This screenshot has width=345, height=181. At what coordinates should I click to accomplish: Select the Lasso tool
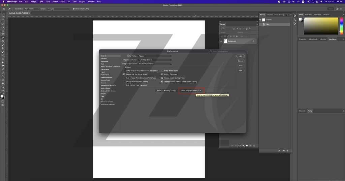(x=3, y=24)
